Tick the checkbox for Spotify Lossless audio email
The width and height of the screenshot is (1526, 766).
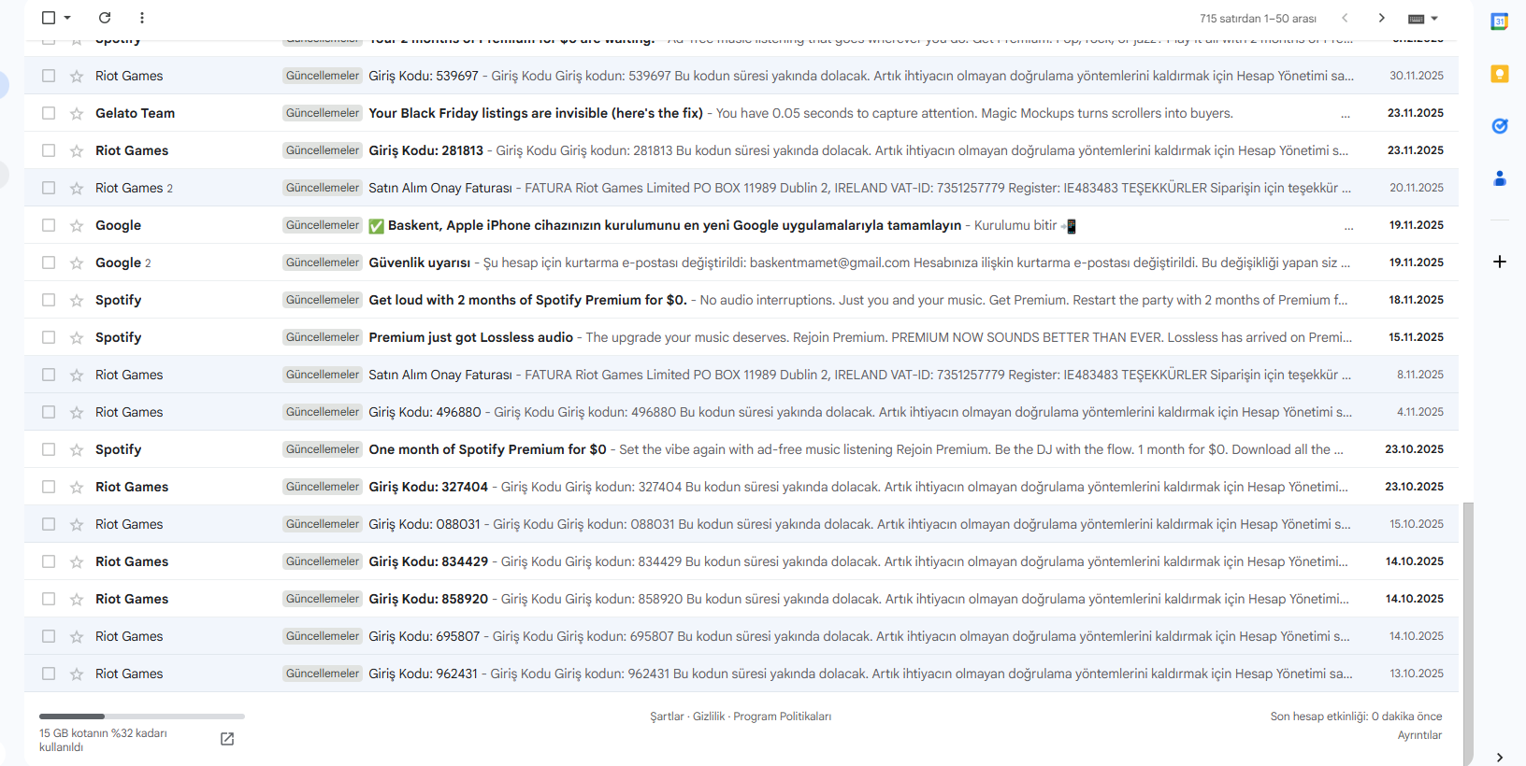pyautogui.click(x=49, y=337)
